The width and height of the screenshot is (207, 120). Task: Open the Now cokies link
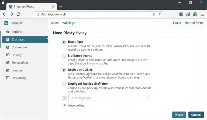(x=76, y=106)
